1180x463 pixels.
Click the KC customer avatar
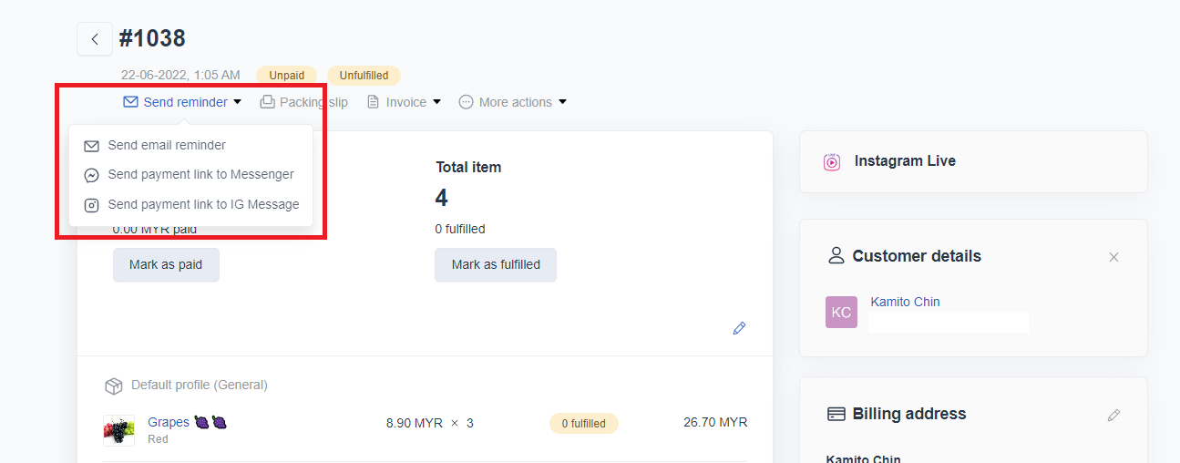click(841, 312)
